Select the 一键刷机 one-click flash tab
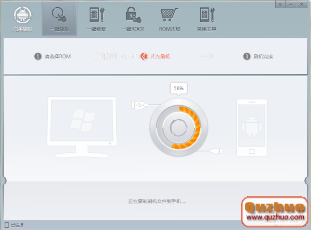Viewport: 311px width, 230px height. click(60, 19)
